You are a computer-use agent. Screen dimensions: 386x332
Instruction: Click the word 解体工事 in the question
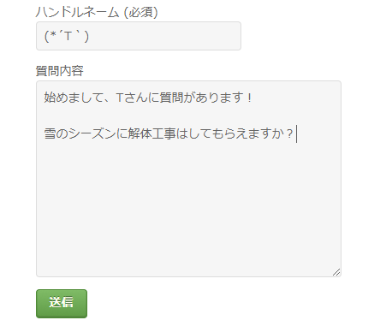point(151,133)
